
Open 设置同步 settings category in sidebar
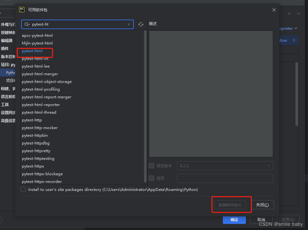[x=8, y=113]
